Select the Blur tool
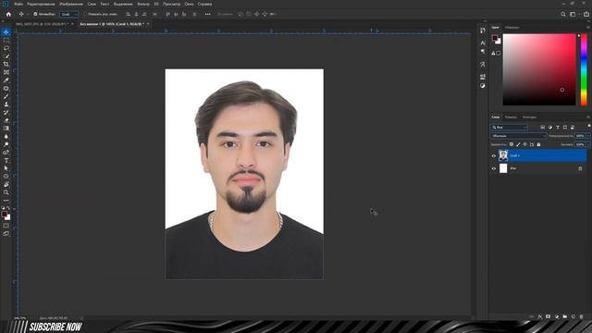Screen dimensions: 592x333 pyautogui.click(x=6, y=136)
